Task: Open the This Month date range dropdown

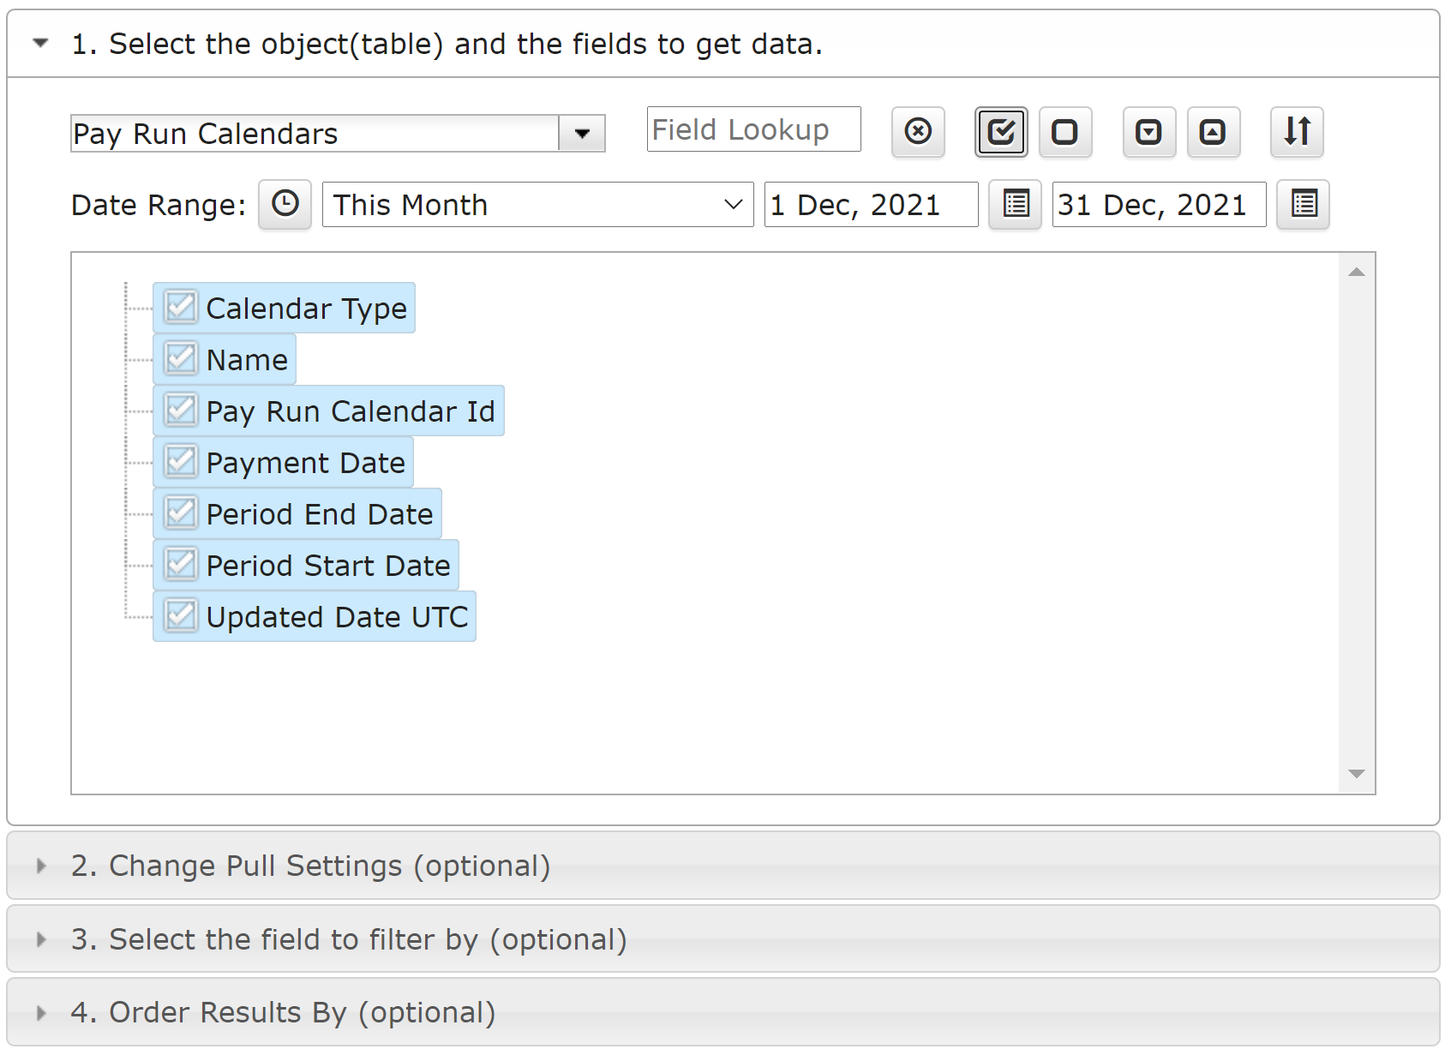Action: (x=537, y=204)
